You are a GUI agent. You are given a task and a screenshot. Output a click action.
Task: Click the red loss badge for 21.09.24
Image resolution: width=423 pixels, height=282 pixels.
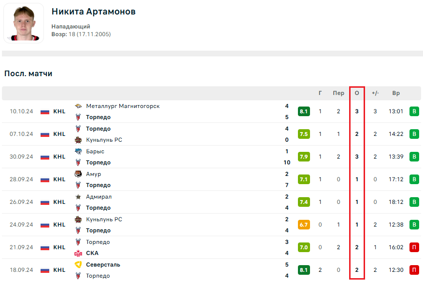(x=414, y=247)
